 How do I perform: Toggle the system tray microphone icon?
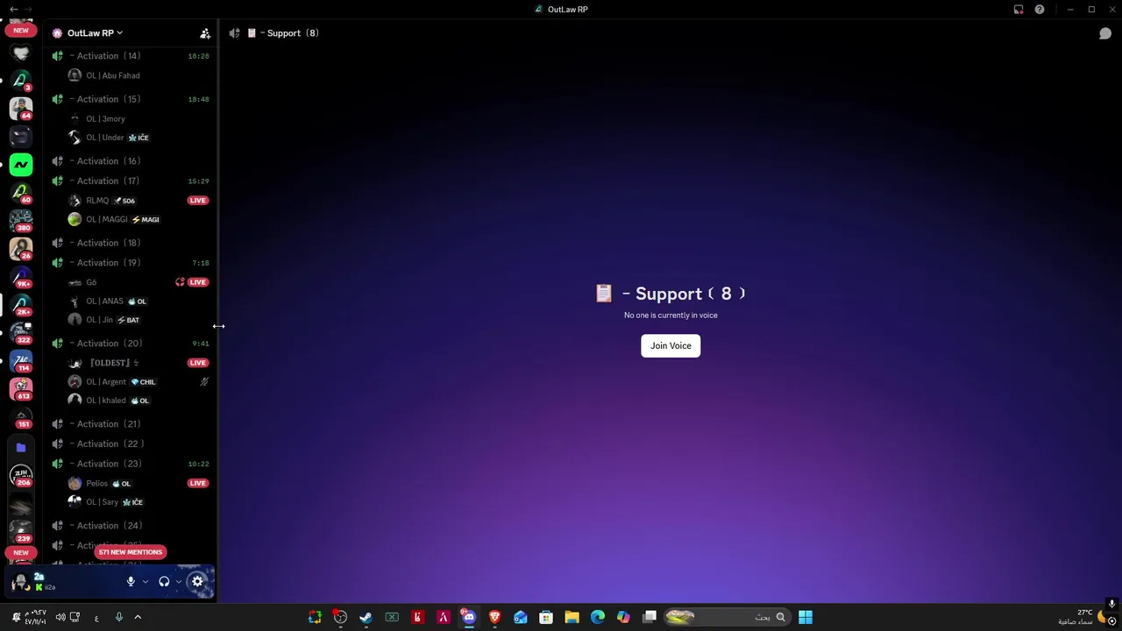point(118,617)
